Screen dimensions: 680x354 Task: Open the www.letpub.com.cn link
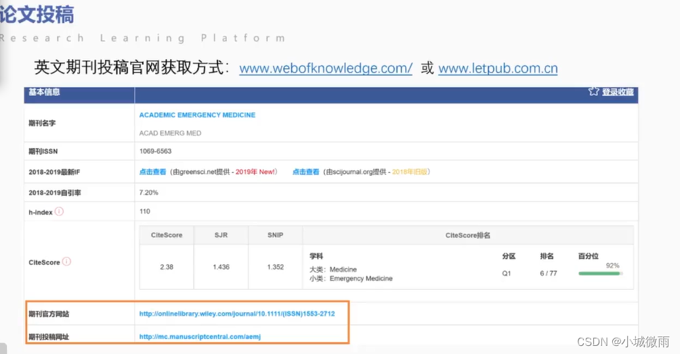point(498,68)
